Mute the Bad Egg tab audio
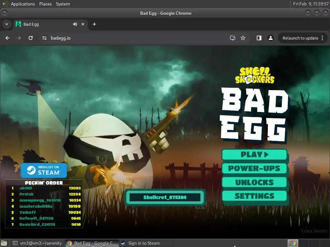The width and height of the screenshot is (330, 247). pos(75,24)
